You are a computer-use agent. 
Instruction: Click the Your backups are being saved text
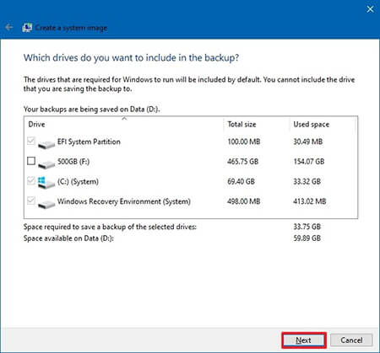[x=91, y=110]
